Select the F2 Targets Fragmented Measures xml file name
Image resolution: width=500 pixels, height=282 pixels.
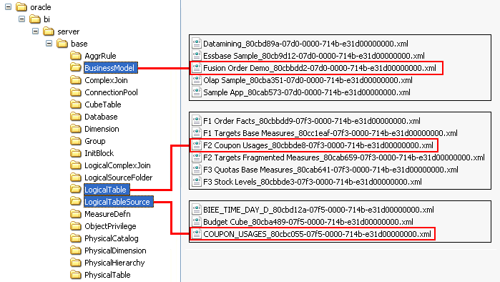[x=344, y=157]
